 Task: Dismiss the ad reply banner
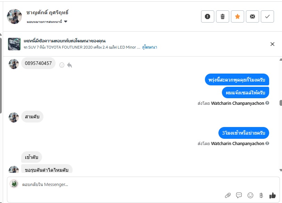[x=273, y=44]
